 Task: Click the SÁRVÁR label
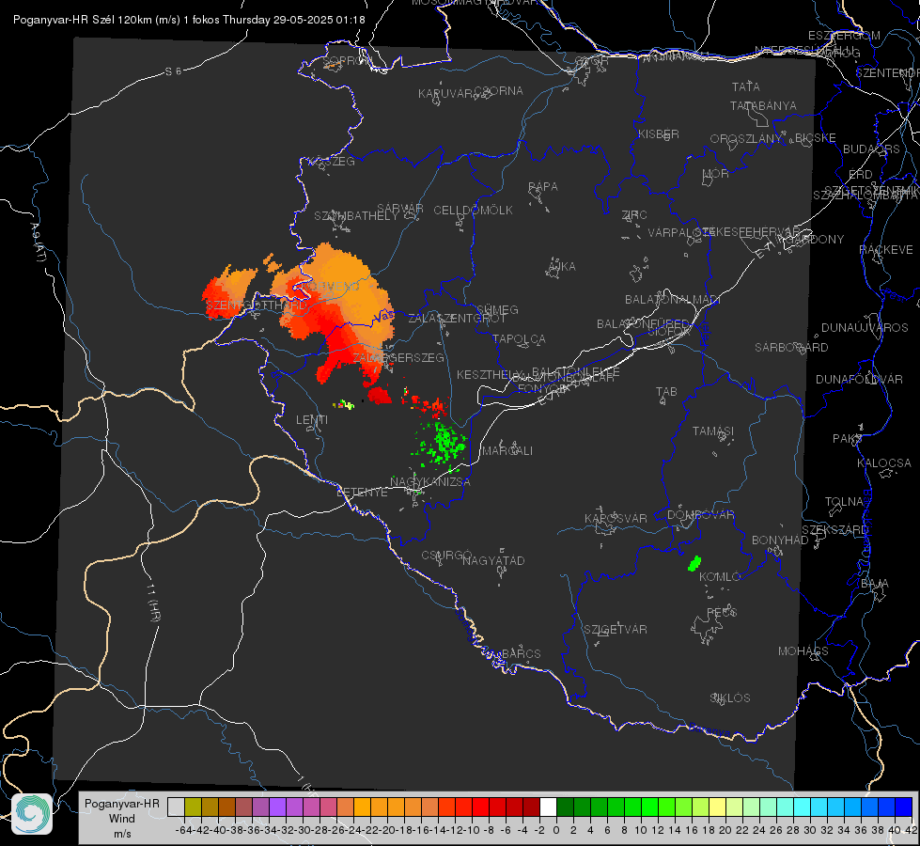(400, 209)
